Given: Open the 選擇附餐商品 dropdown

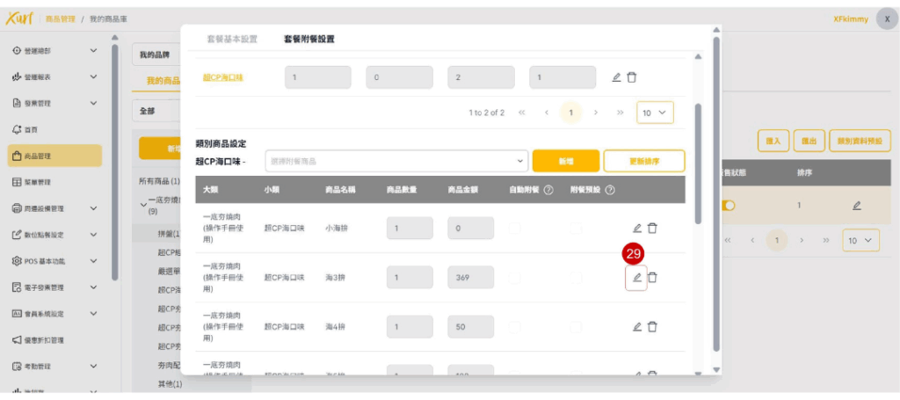Looking at the screenshot, I should (396, 161).
